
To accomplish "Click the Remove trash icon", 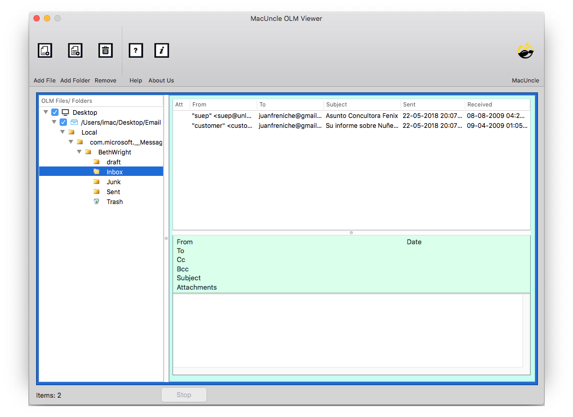I will click(105, 50).
